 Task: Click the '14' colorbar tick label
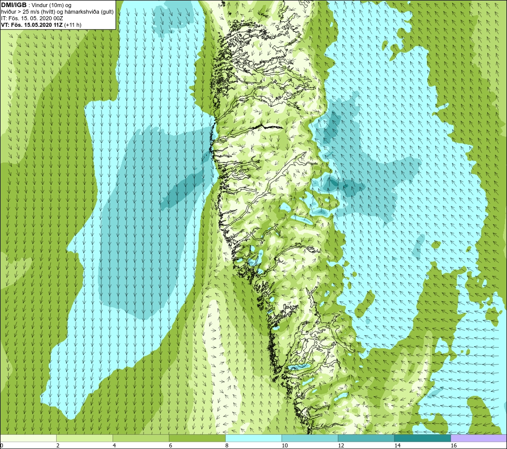coord(397,445)
